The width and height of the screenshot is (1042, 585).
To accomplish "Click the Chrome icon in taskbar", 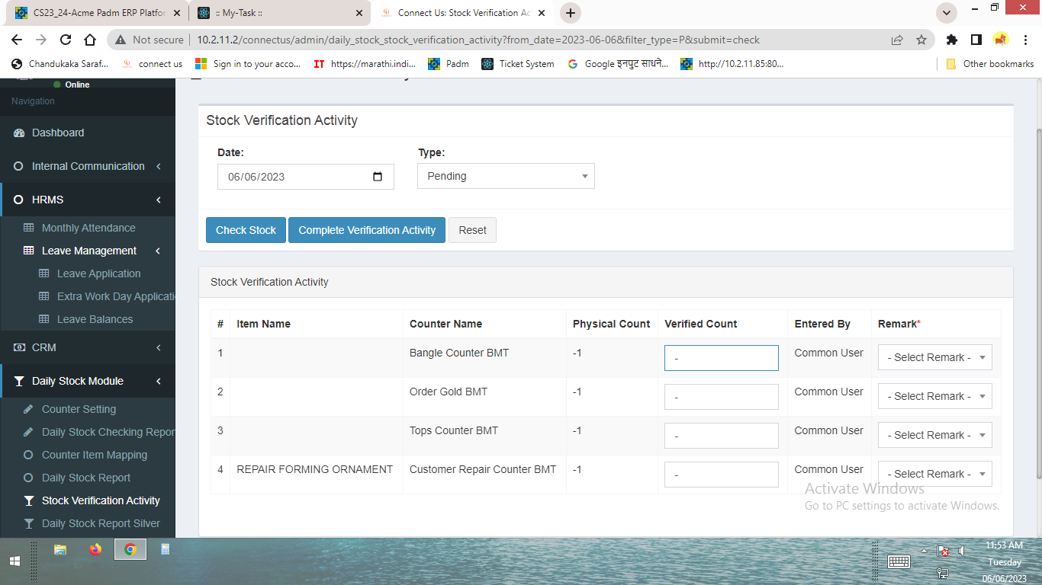I will (130, 549).
